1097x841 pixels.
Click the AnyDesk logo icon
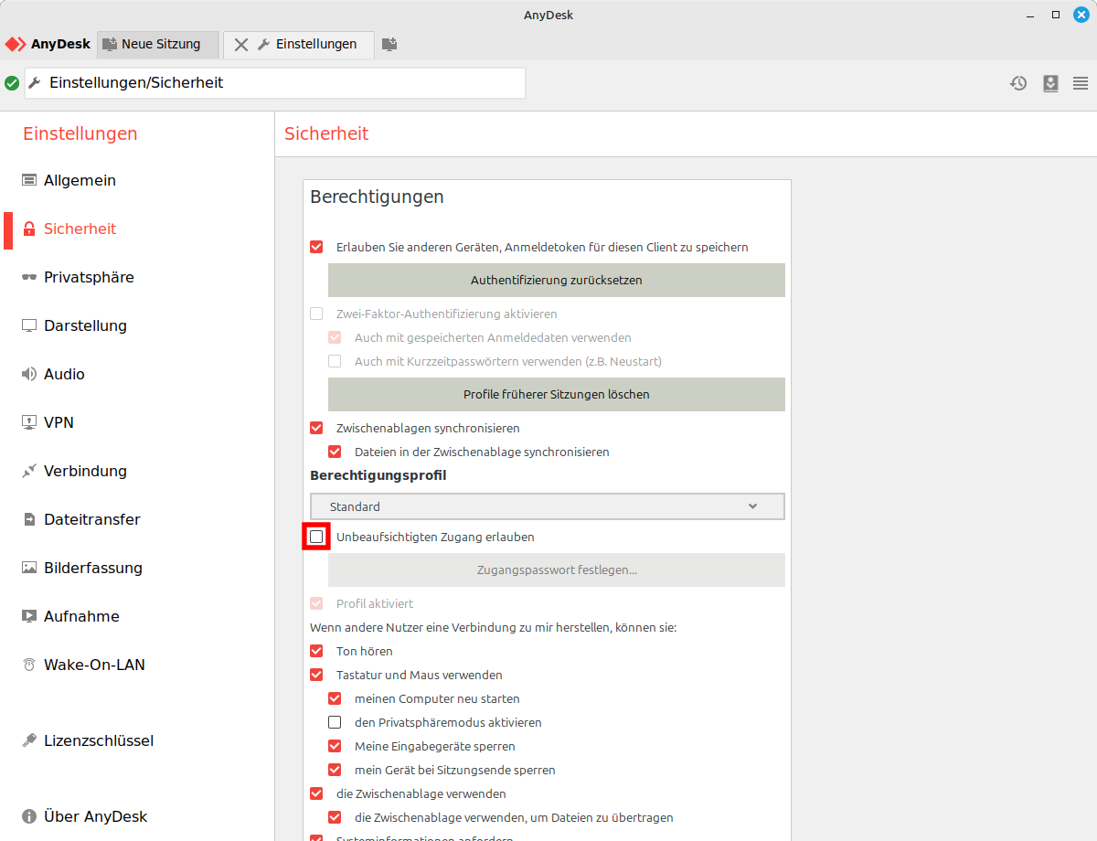tap(16, 44)
